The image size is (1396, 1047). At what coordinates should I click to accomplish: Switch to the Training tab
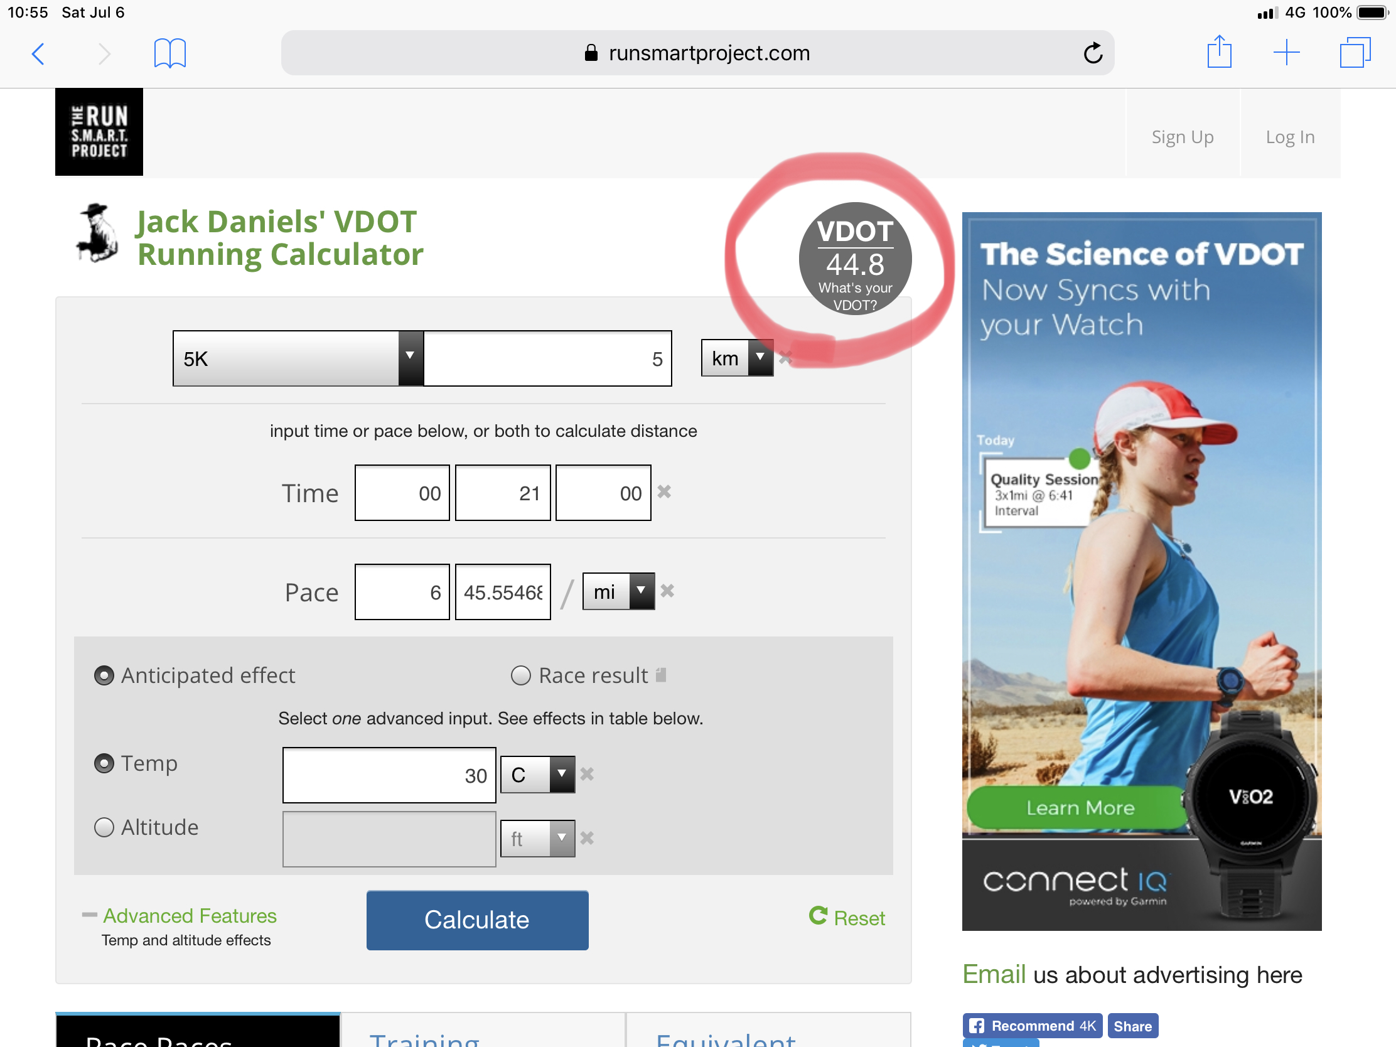[x=483, y=1031]
